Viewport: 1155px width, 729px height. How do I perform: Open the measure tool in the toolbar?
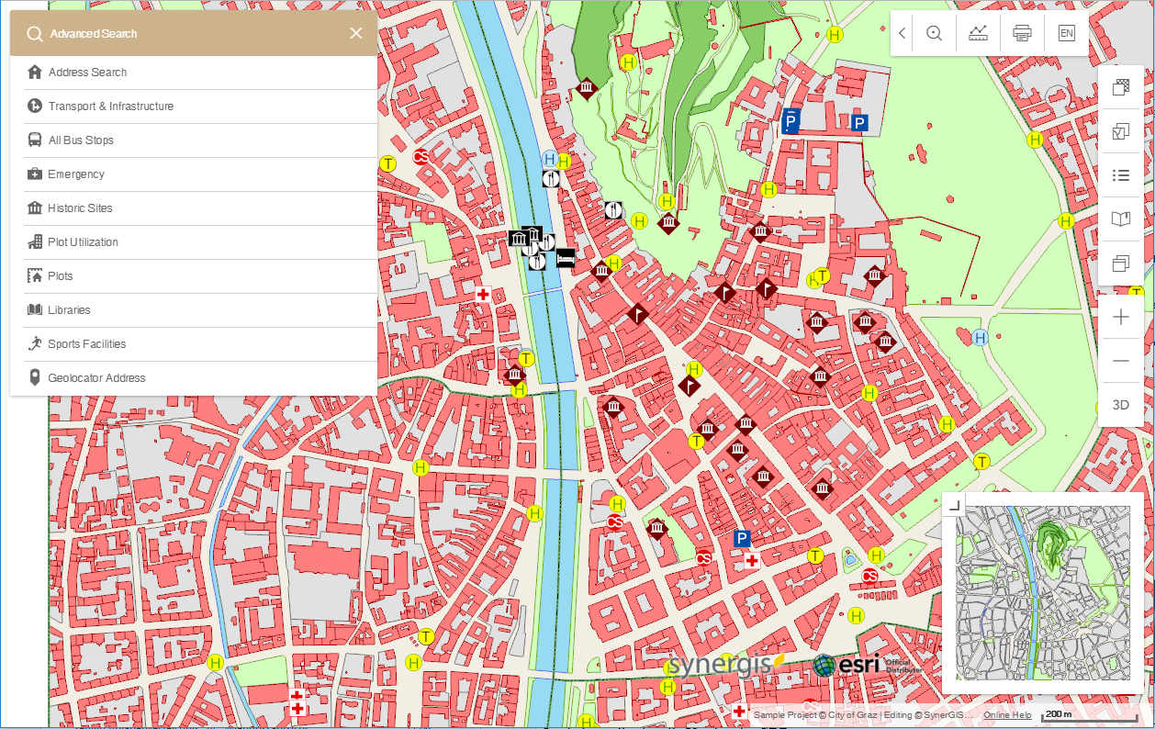pos(978,33)
